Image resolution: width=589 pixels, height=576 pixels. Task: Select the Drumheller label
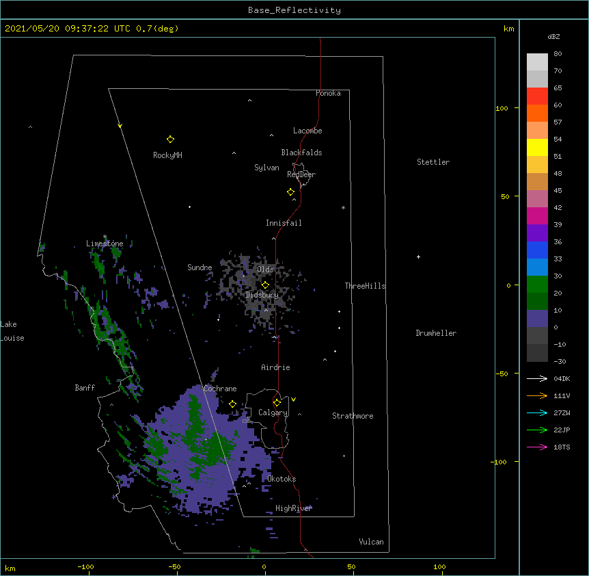436,333
